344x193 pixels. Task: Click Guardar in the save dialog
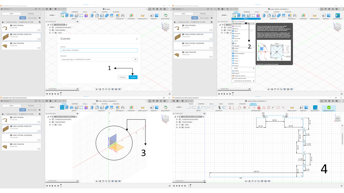pyautogui.click(x=133, y=77)
